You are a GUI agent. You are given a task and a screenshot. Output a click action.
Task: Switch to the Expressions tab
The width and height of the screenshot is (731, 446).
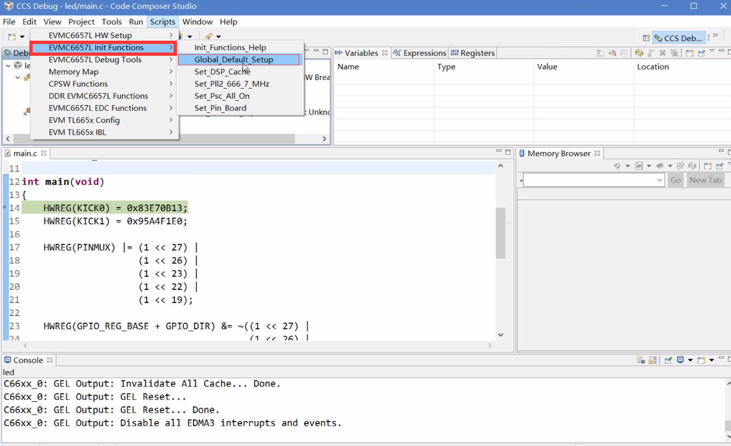pos(423,52)
